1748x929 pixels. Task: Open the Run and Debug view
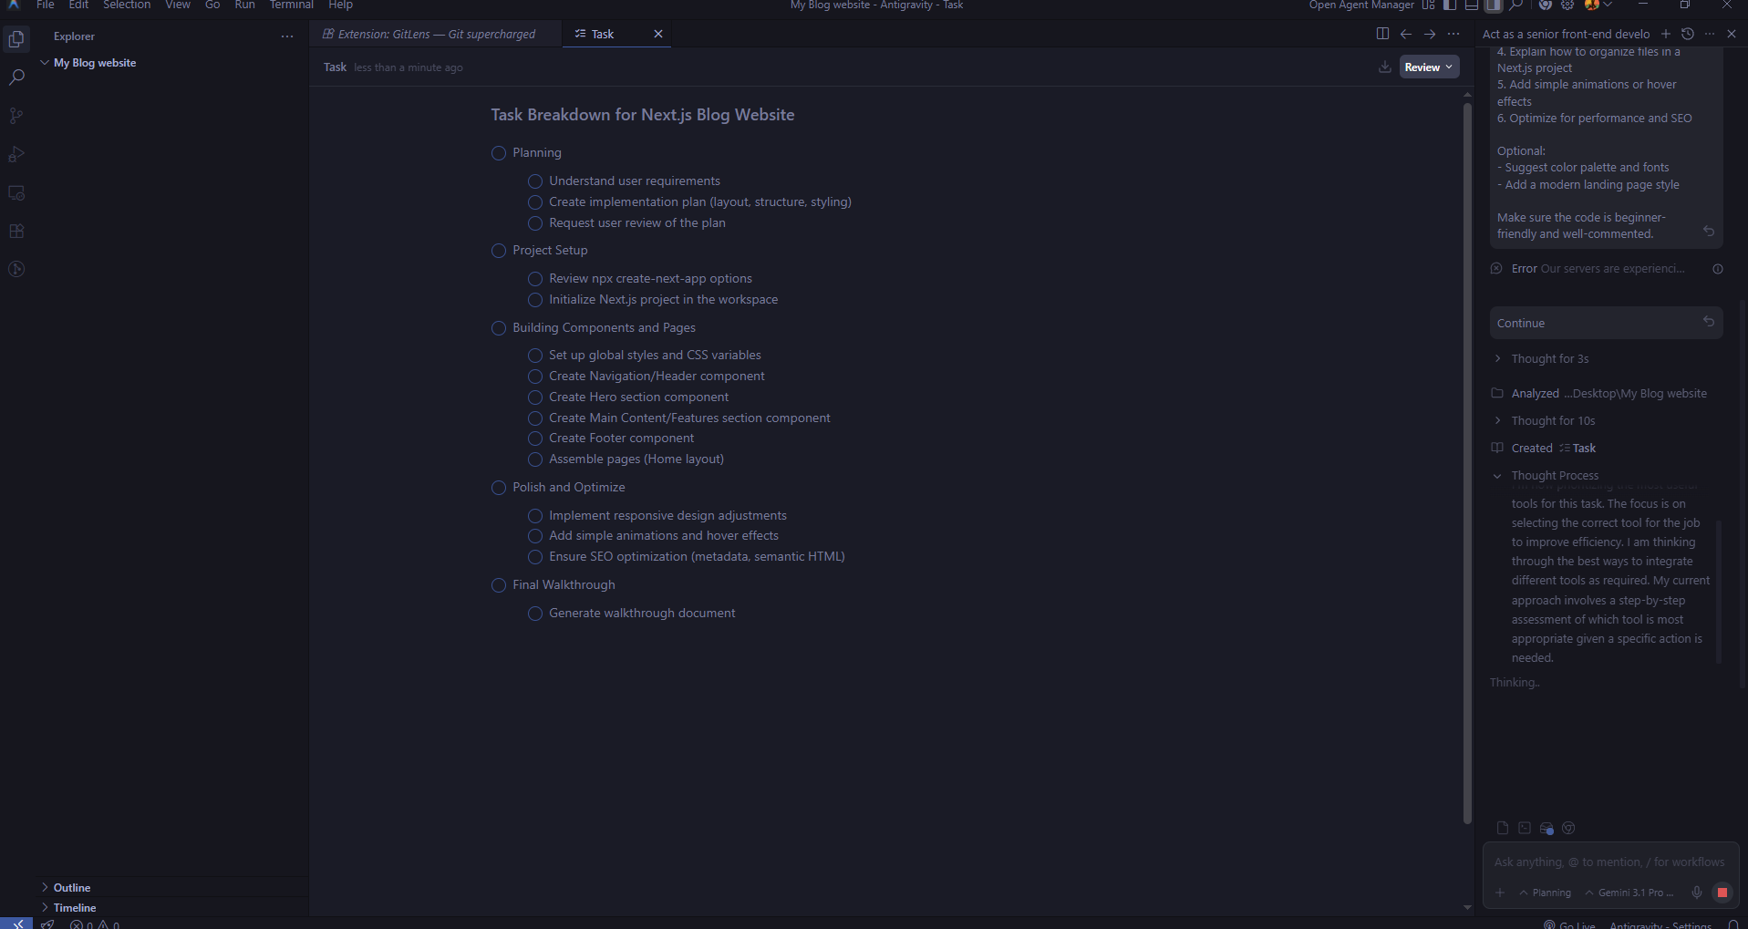(x=16, y=154)
